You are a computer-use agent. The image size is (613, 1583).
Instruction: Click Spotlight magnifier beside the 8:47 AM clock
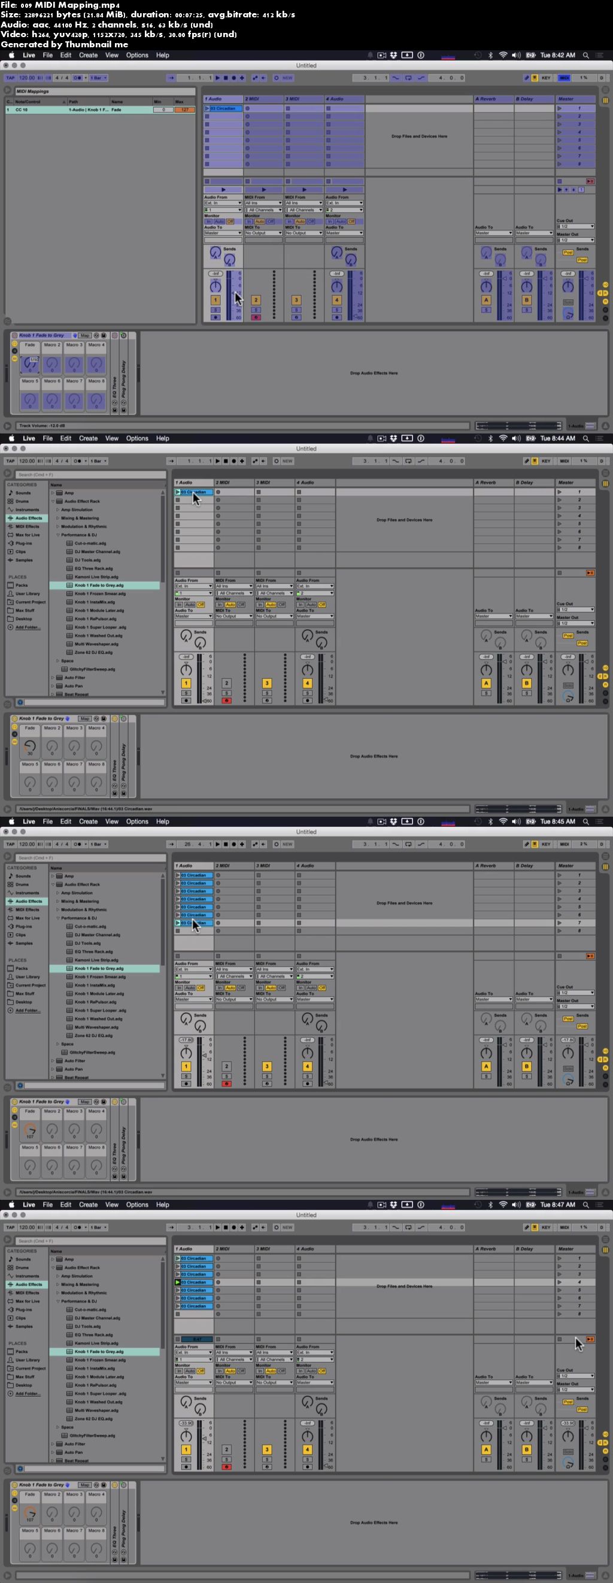pyautogui.click(x=585, y=1205)
